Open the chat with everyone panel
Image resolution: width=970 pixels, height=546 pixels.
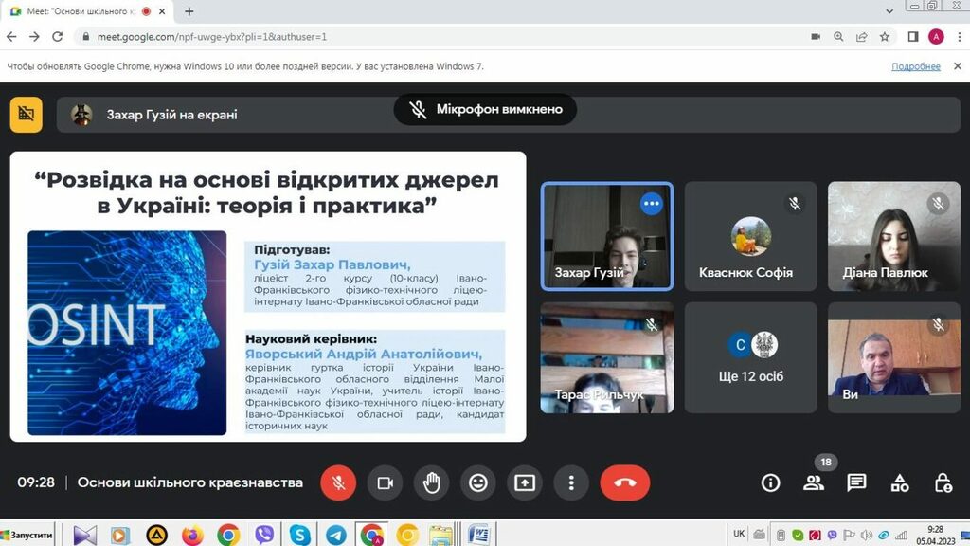(856, 482)
